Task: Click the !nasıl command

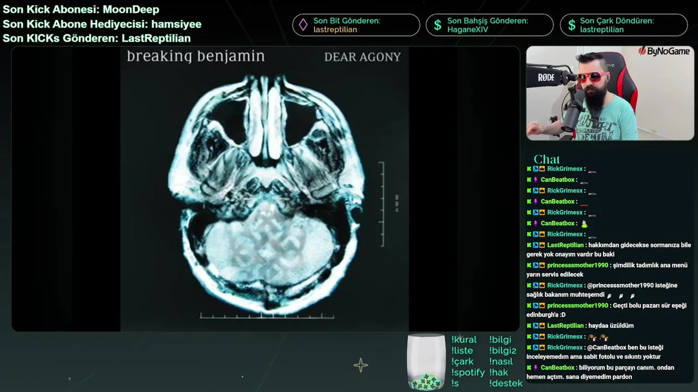Action: 501,361
